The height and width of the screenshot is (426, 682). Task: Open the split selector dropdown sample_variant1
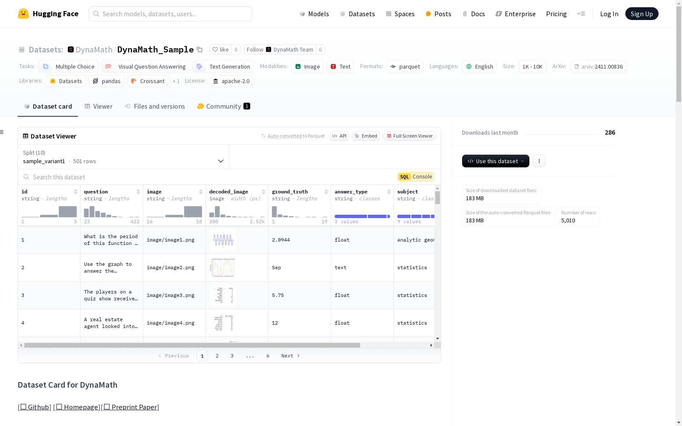(x=124, y=157)
